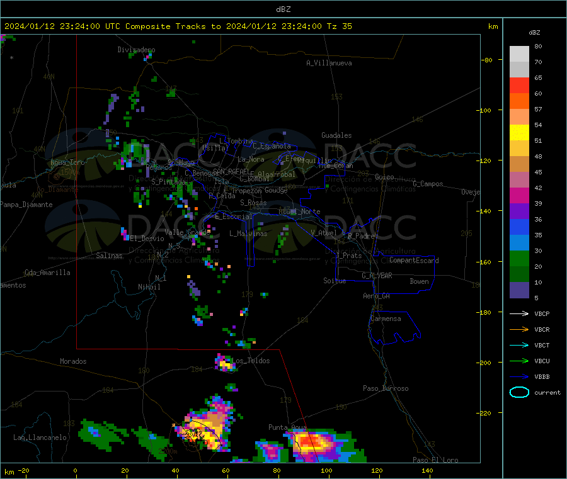The width and height of the screenshot is (567, 479).
Task: Click the cyan 'current' ellipse symbol
Action: 519,392
